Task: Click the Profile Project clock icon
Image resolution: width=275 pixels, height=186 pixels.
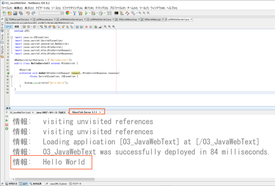Action: [x=101, y=13]
